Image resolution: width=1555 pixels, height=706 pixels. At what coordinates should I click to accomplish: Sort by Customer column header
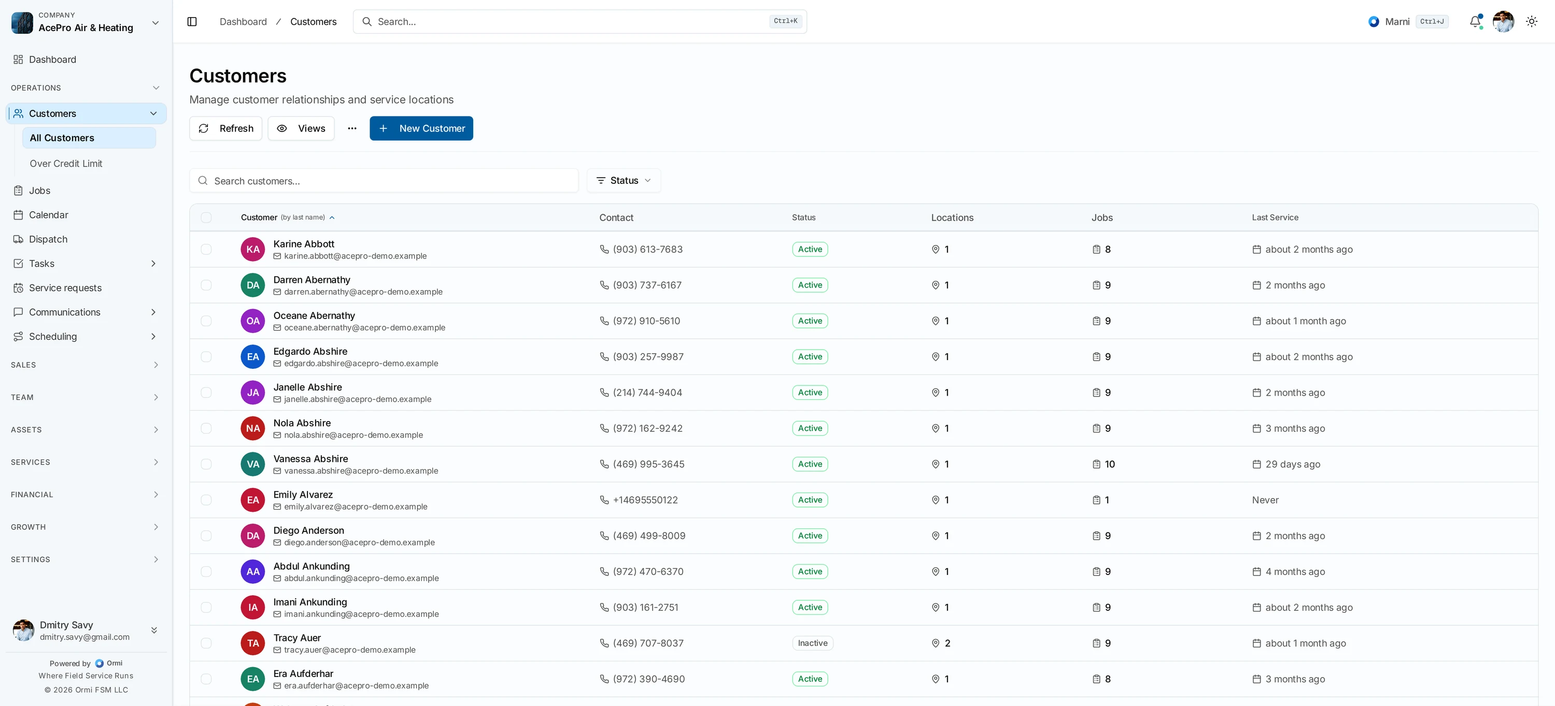click(287, 217)
